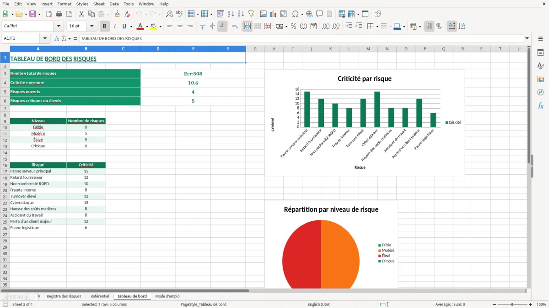Open the Data menu
Image resolution: width=549 pixels, height=308 pixels.
click(114, 4)
